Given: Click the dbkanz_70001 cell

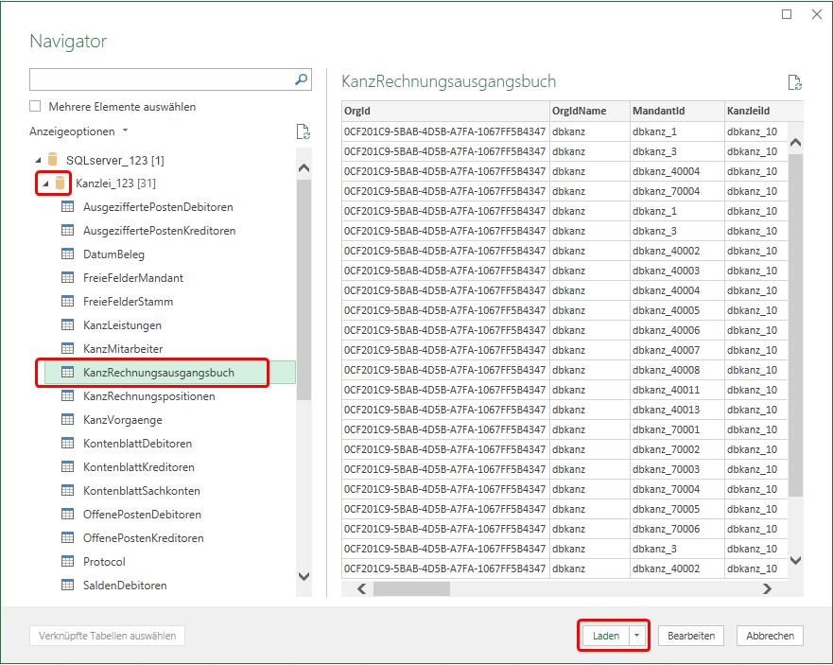Looking at the screenshot, I should tap(677, 429).
